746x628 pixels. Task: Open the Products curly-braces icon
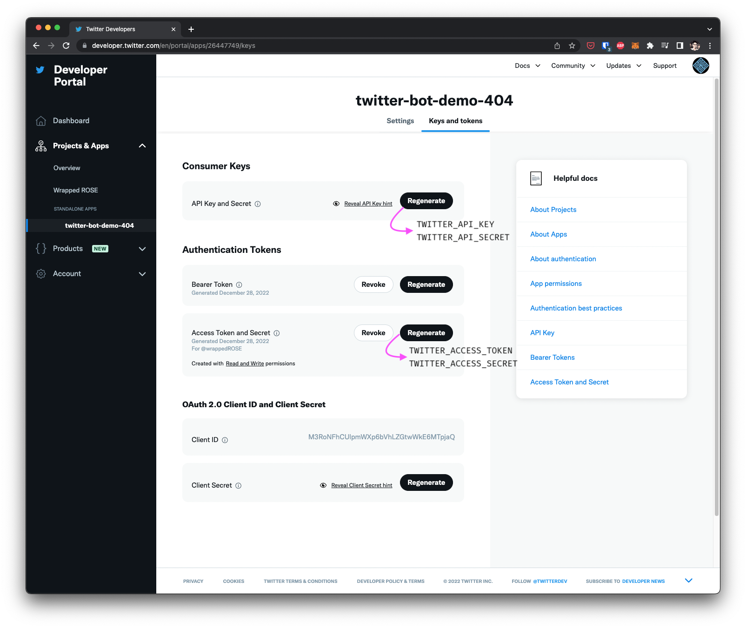pyautogui.click(x=41, y=248)
